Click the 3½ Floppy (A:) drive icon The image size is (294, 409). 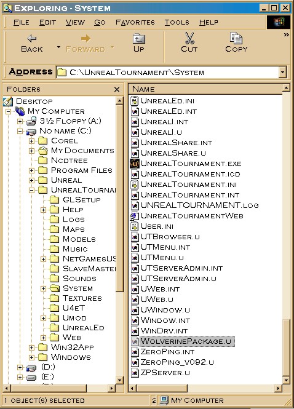tap(32, 121)
